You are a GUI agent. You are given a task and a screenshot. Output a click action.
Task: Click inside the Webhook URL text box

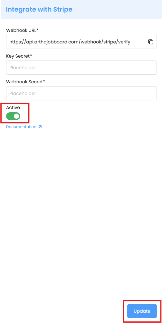click(81, 42)
